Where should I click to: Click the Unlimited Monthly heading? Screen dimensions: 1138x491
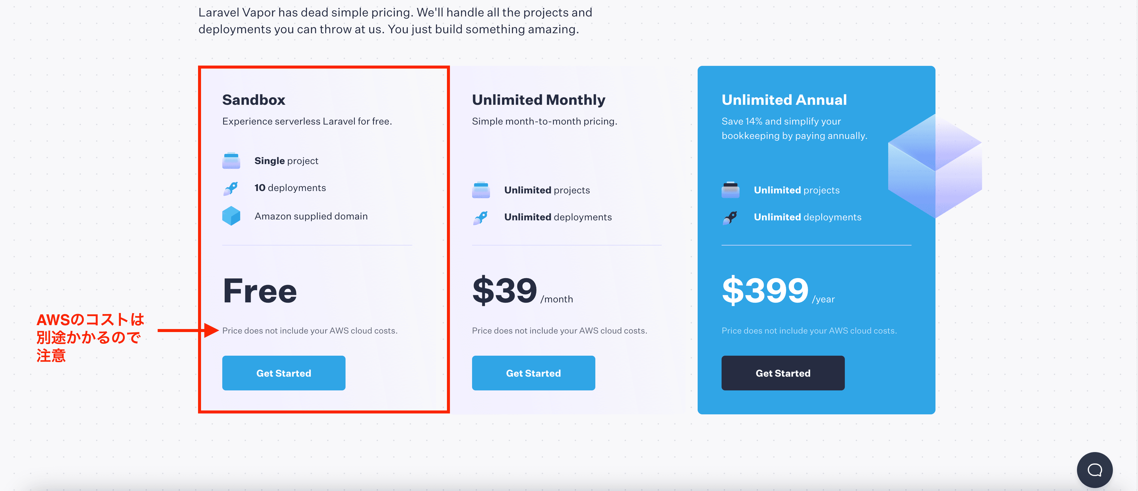coord(538,100)
